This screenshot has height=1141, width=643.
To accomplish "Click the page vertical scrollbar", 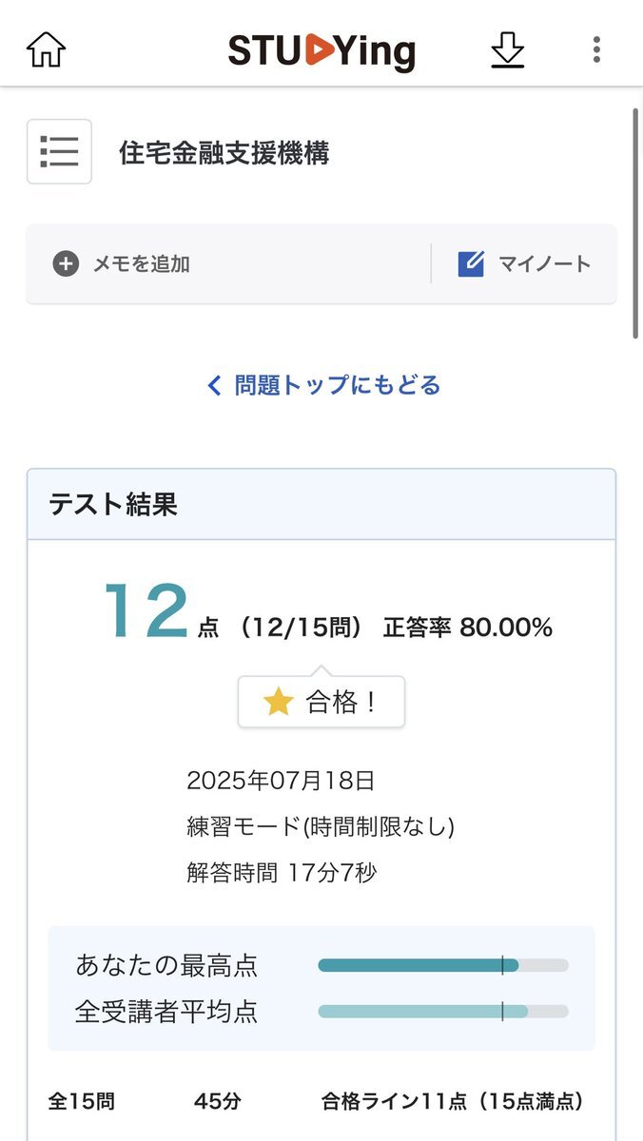I will pyautogui.click(x=635, y=223).
